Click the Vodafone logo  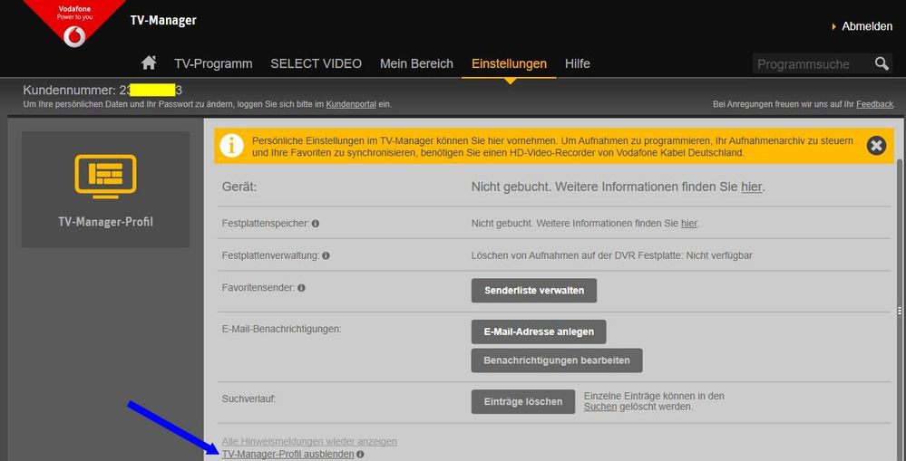74,37
